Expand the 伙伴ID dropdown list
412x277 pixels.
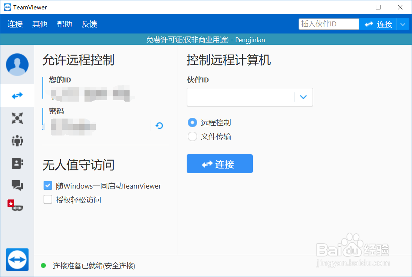click(x=303, y=97)
